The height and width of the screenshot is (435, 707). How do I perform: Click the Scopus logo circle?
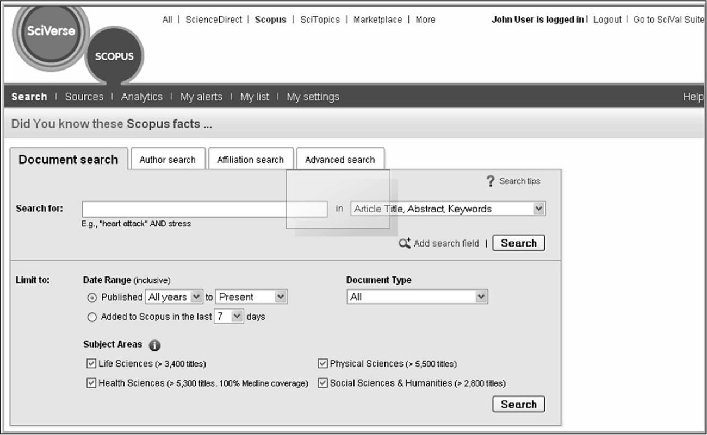pos(114,57)
